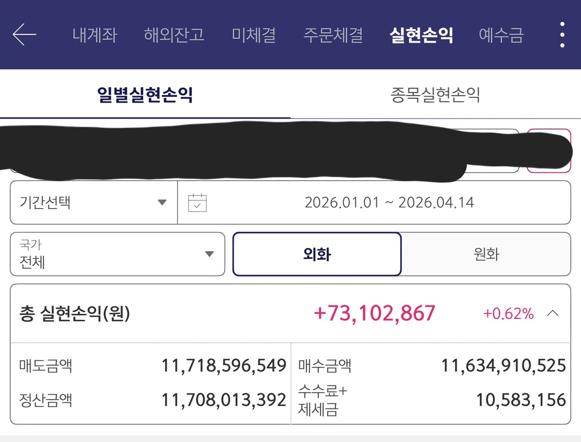The width and height of the screenshot is (581, 442).
Task: Switch to the 종목실현손익 tab
Action: [435, 95]
